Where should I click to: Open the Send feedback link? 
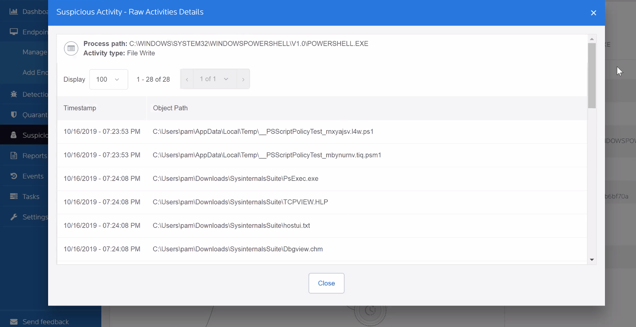point(45,322)
